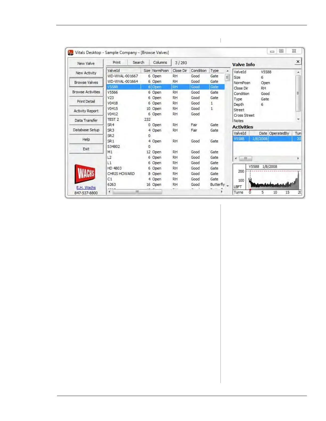Viewport: 326px width, 421px height.
Task: Click Activities scroll-right arrow
Action: pyautogui.click(x=298, y=158)
